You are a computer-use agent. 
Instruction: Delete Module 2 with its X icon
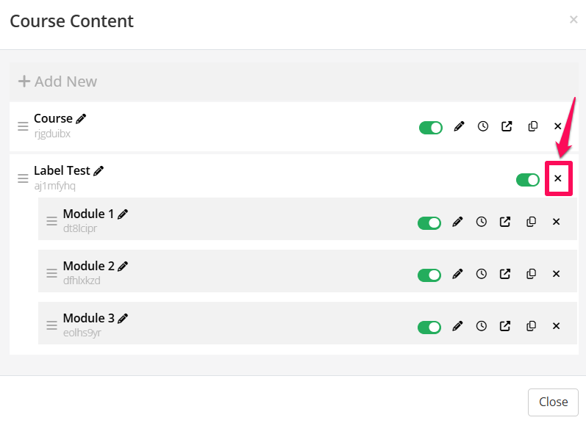(x=556, y=274)
